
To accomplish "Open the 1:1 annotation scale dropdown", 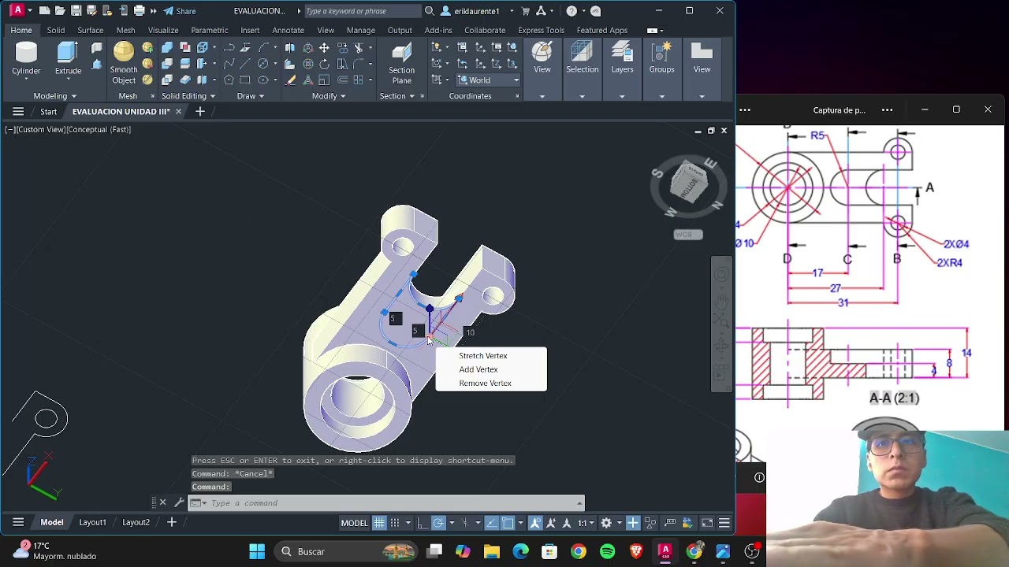I will 586,522.
